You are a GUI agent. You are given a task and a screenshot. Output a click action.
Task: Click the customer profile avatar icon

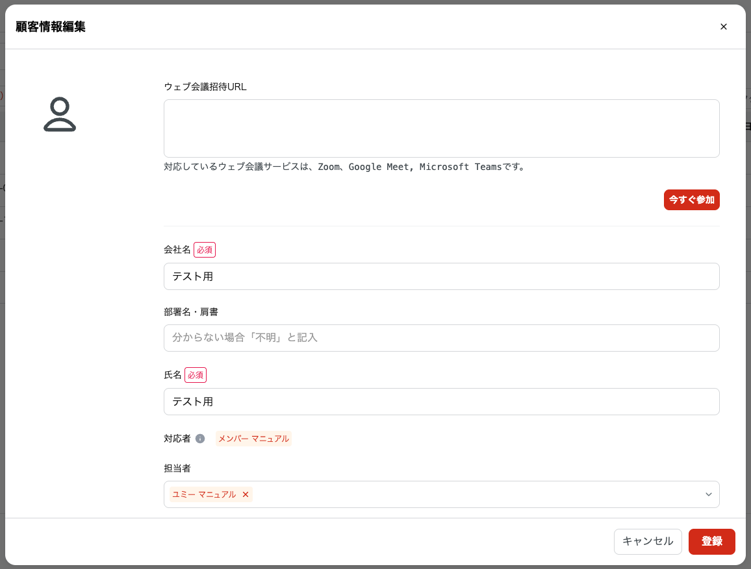coord(60,115)
